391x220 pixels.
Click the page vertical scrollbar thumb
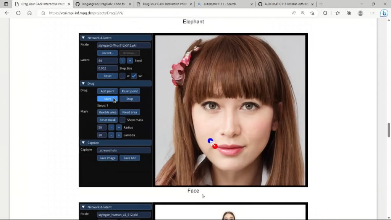click(388, 130)
